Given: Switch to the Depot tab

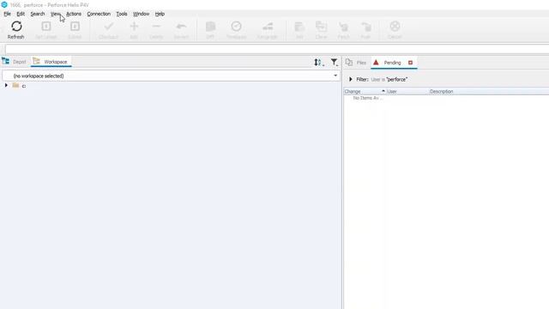Looking at the screenshot, I should [15, 62].
